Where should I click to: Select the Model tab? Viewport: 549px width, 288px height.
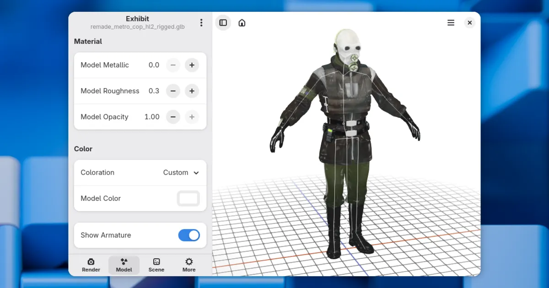coord(124,265)
